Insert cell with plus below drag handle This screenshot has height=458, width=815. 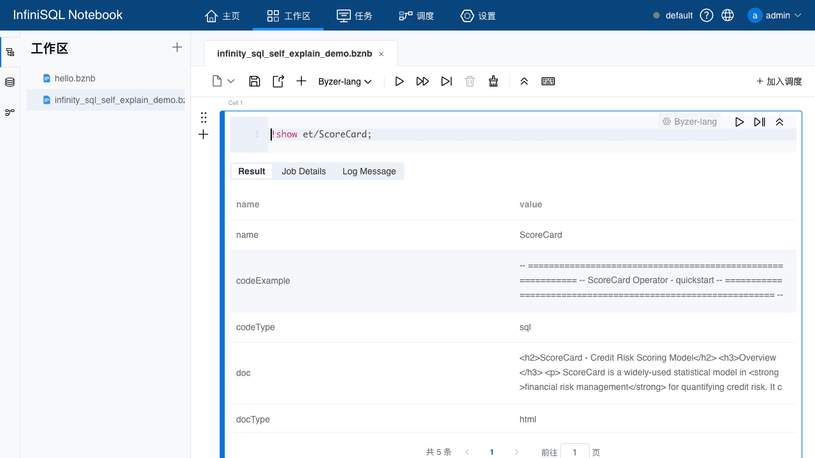point(204,134)
